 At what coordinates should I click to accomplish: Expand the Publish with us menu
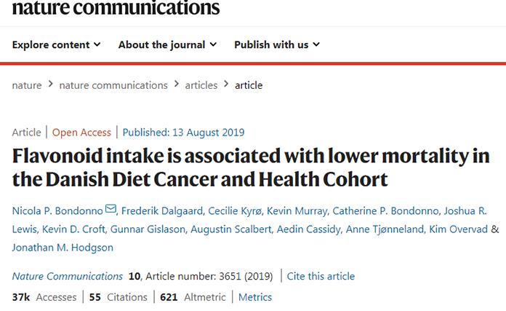click(x=276, y=44)
